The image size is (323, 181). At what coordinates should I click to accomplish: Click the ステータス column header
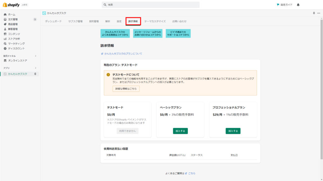[x=197, y=155]
